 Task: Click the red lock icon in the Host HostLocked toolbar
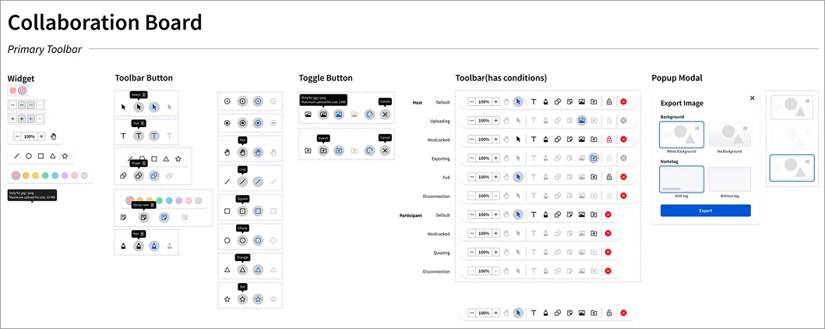click(x=609, y=140)
